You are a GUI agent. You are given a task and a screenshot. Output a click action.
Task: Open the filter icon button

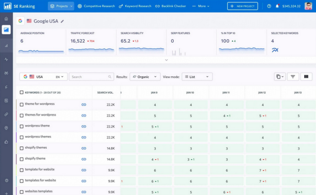tap(293, 77)
